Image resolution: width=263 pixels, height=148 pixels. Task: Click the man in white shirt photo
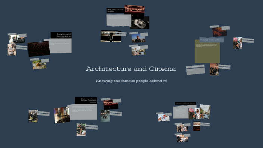tap(12, 50)
